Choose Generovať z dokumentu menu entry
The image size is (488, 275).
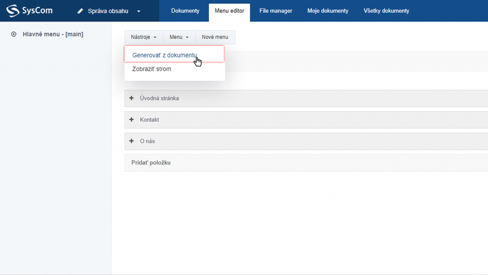point(164,55)
